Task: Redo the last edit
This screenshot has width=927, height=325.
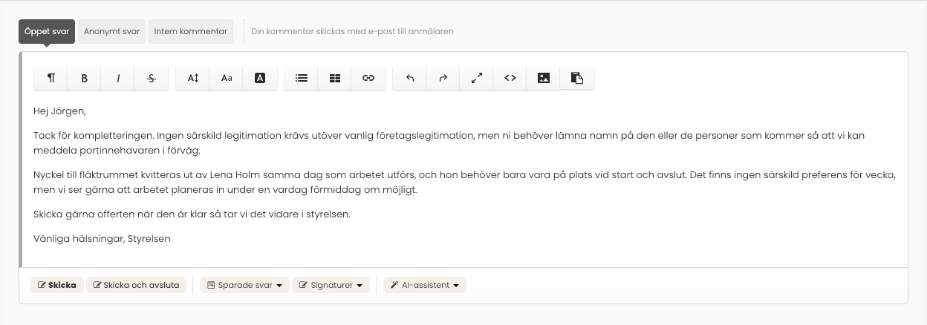Action: pos(443,78)
